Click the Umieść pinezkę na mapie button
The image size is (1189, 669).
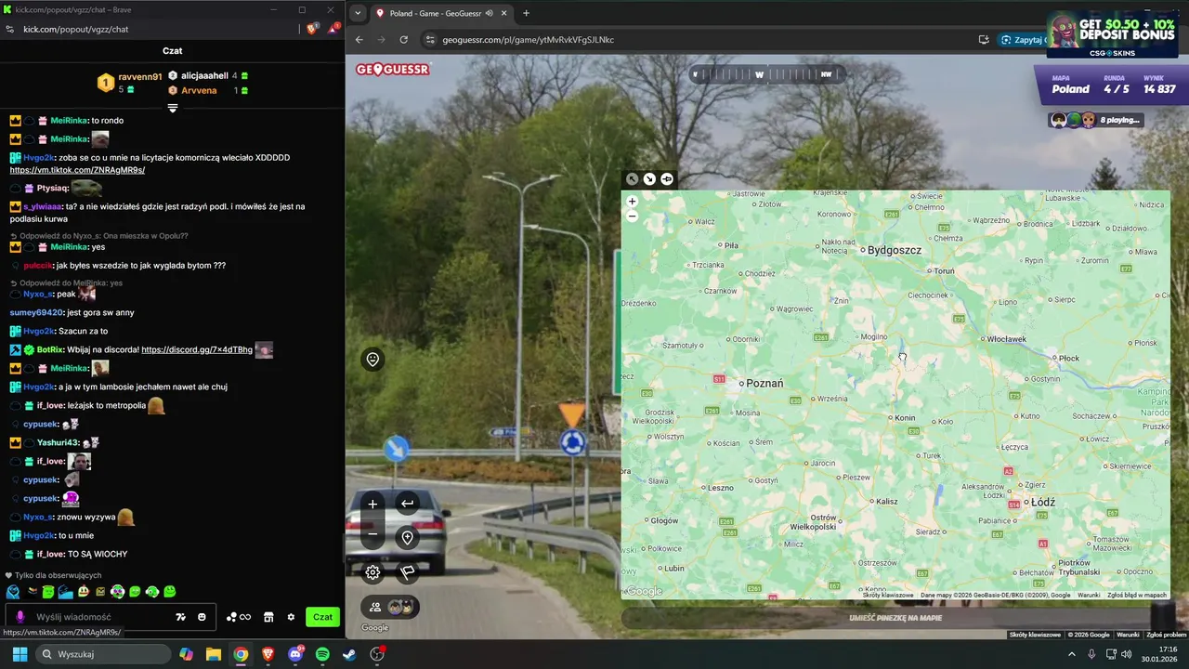pyautogui.click(x=895, y=618)
